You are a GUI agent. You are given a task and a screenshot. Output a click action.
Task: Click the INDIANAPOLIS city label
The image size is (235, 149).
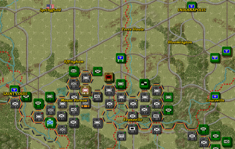(192, 10)
